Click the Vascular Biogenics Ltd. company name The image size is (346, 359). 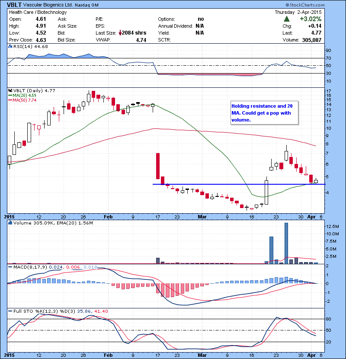click(x=48, y=5)
